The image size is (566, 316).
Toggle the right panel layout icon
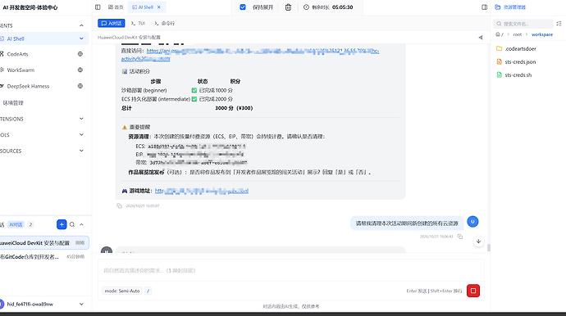pos(485,7)
